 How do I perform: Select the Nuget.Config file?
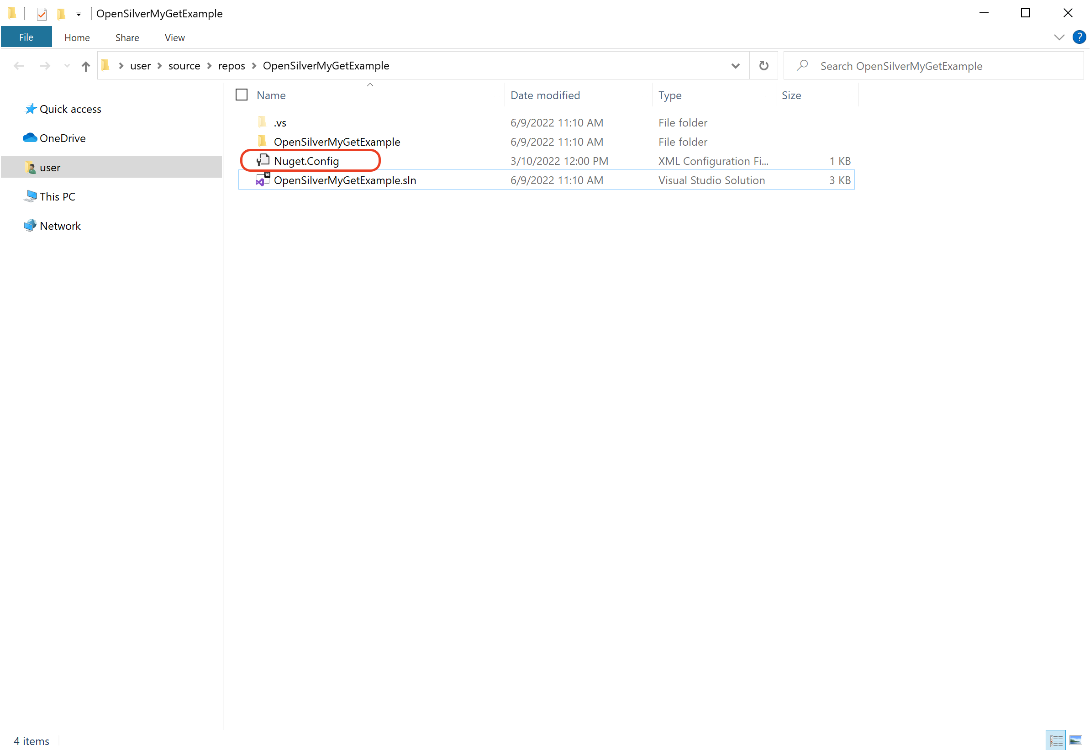click(547, 161)
